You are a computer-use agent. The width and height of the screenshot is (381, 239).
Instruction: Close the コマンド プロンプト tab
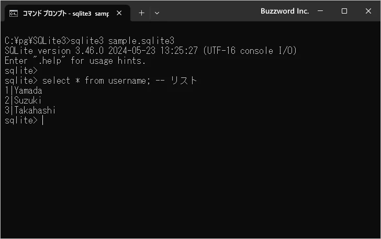pyautogui.click(x=120, y=13)
